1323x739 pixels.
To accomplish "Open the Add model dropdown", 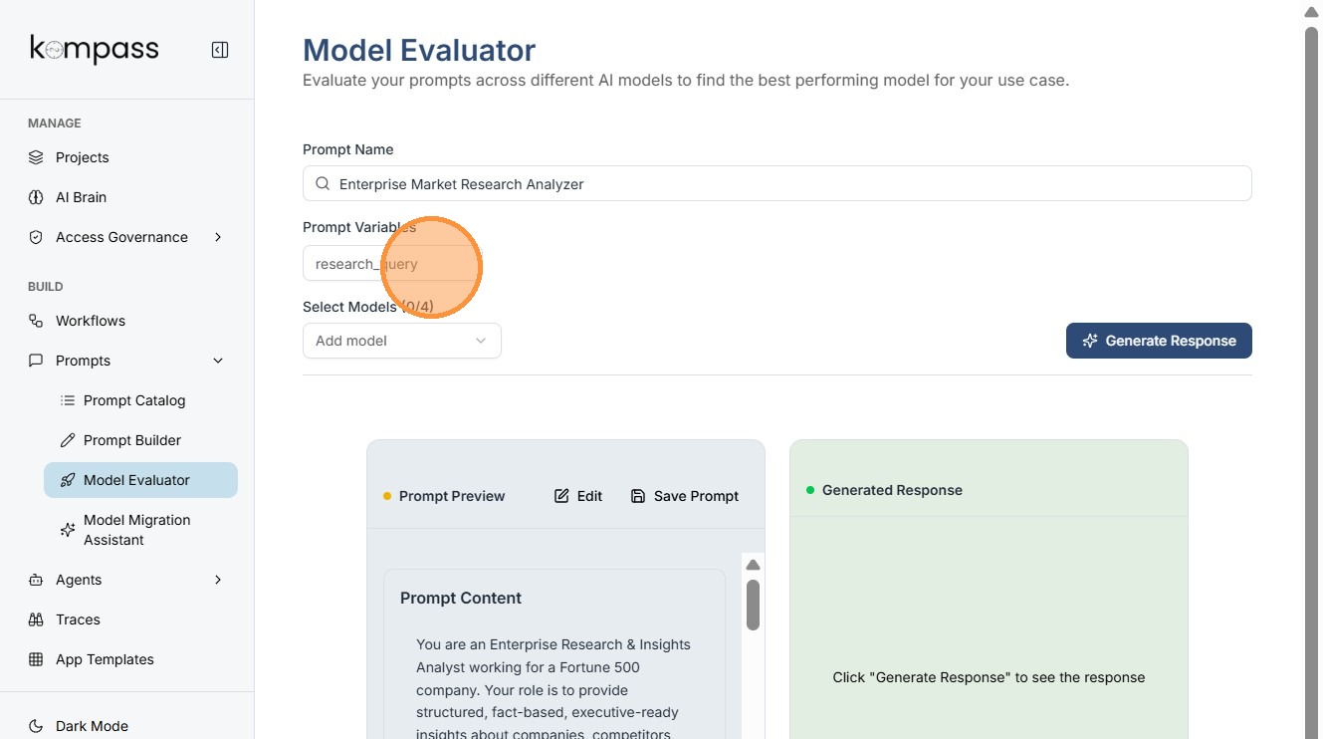I will (x=401, y=341).
